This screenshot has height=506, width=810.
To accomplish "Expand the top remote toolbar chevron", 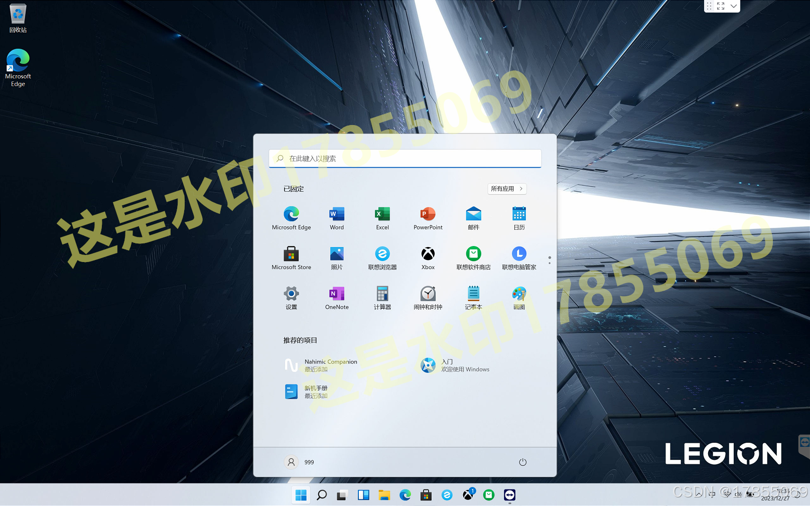I will pos(733,6).
